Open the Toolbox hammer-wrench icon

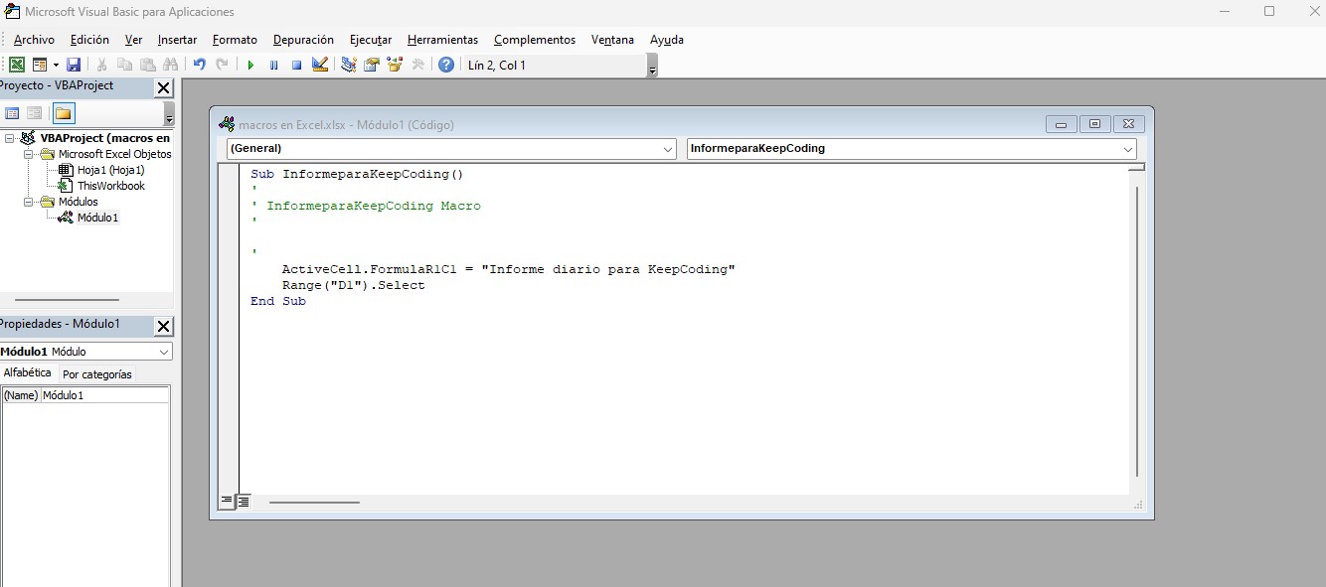click(417, 65)
